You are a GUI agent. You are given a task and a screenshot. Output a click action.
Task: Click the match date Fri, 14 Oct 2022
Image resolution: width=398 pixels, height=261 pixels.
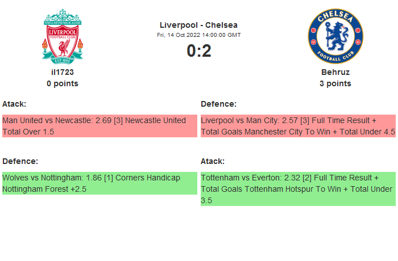(198, 35)
